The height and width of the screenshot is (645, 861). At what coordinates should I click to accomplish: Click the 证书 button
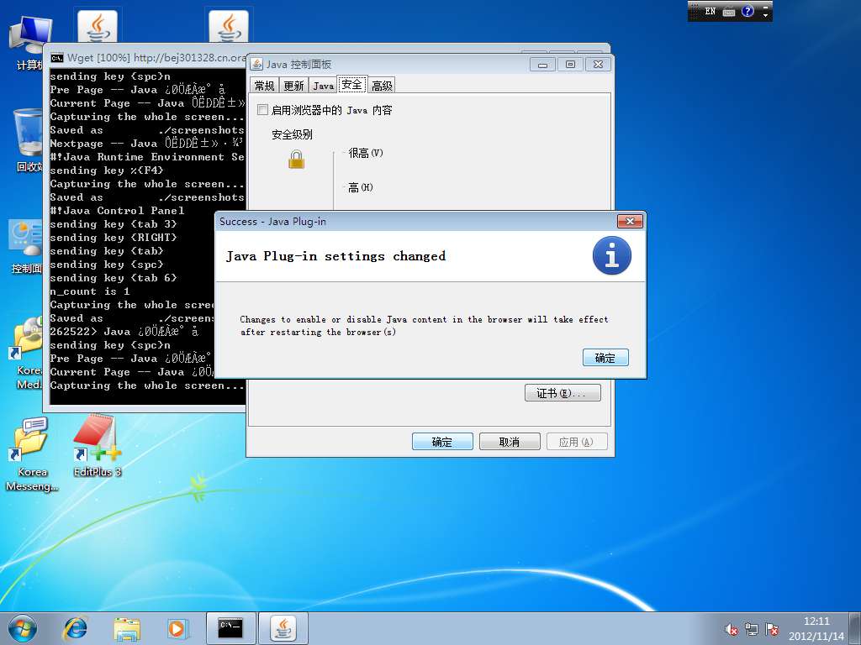coord(563,393)
